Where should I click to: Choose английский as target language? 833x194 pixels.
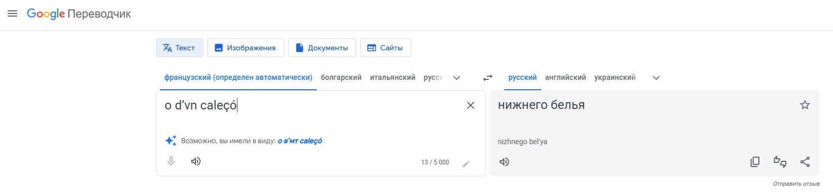click(x=566, y=77)
